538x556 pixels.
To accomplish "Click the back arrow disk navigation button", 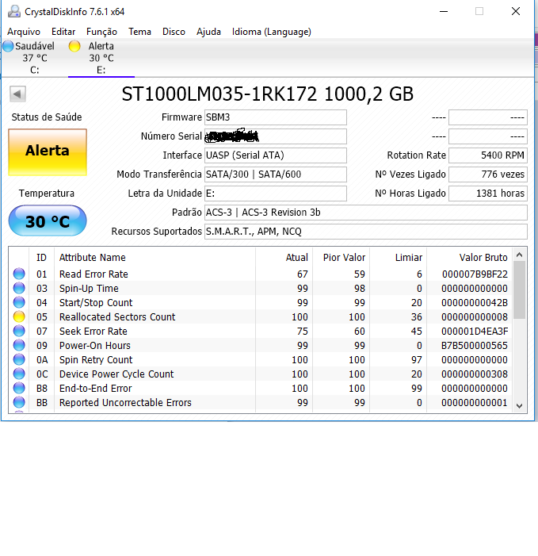I will [x=17, y=94].
